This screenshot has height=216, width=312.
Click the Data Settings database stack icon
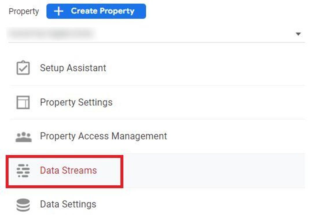click(23, 205)
